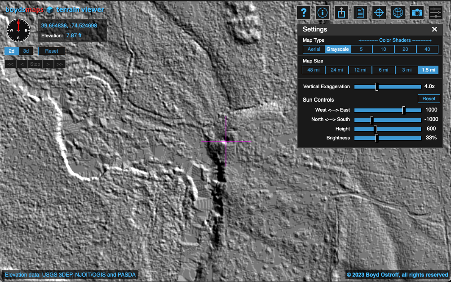This screenshot has height=282, width=451.
Task: Toggle the settings sliders icon
Action: click(436, 13)
